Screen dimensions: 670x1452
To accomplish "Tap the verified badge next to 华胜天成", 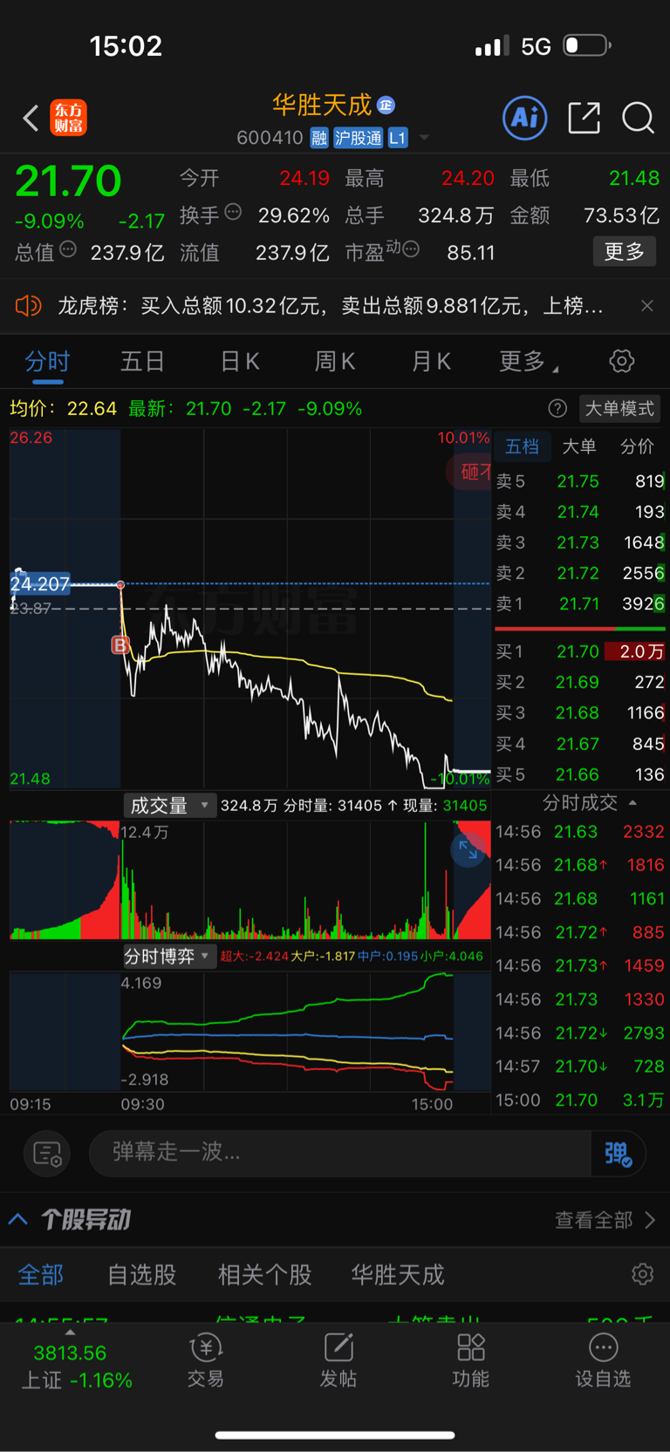I will (x=386, y=106).
